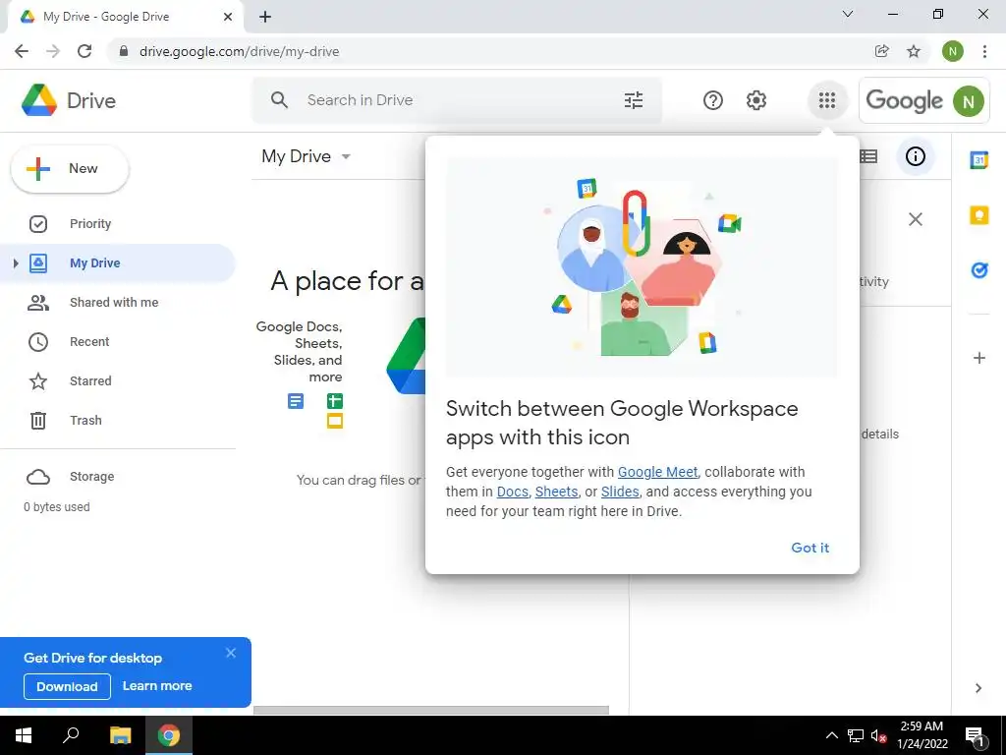Click the Chrome profile avatar
Image resolution: width=1006 pixels, height=755 pixels.
tap(952, 51)
